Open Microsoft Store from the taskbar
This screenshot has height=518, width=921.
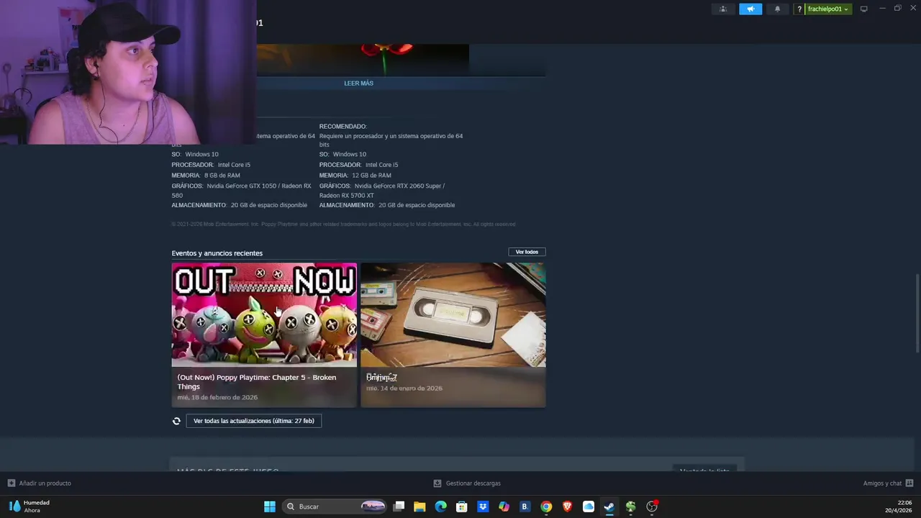point(462,506)
